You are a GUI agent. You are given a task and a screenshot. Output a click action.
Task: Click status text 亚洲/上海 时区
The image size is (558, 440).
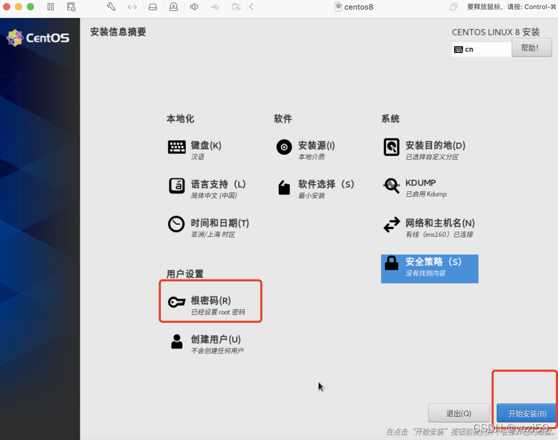213,234
